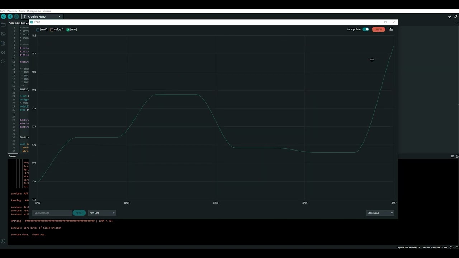
Task: Minimize the COM3 plotter window
Action: [377, 22]
